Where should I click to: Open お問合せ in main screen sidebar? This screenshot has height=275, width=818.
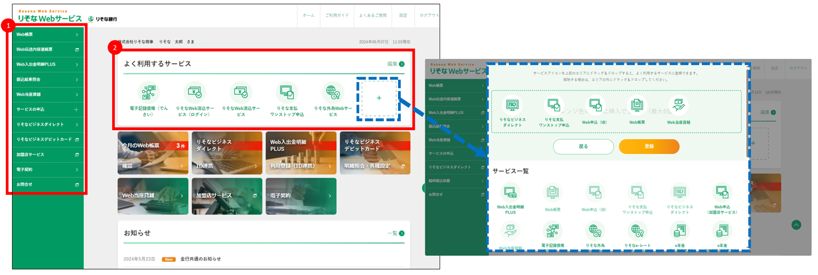[48, 184]
